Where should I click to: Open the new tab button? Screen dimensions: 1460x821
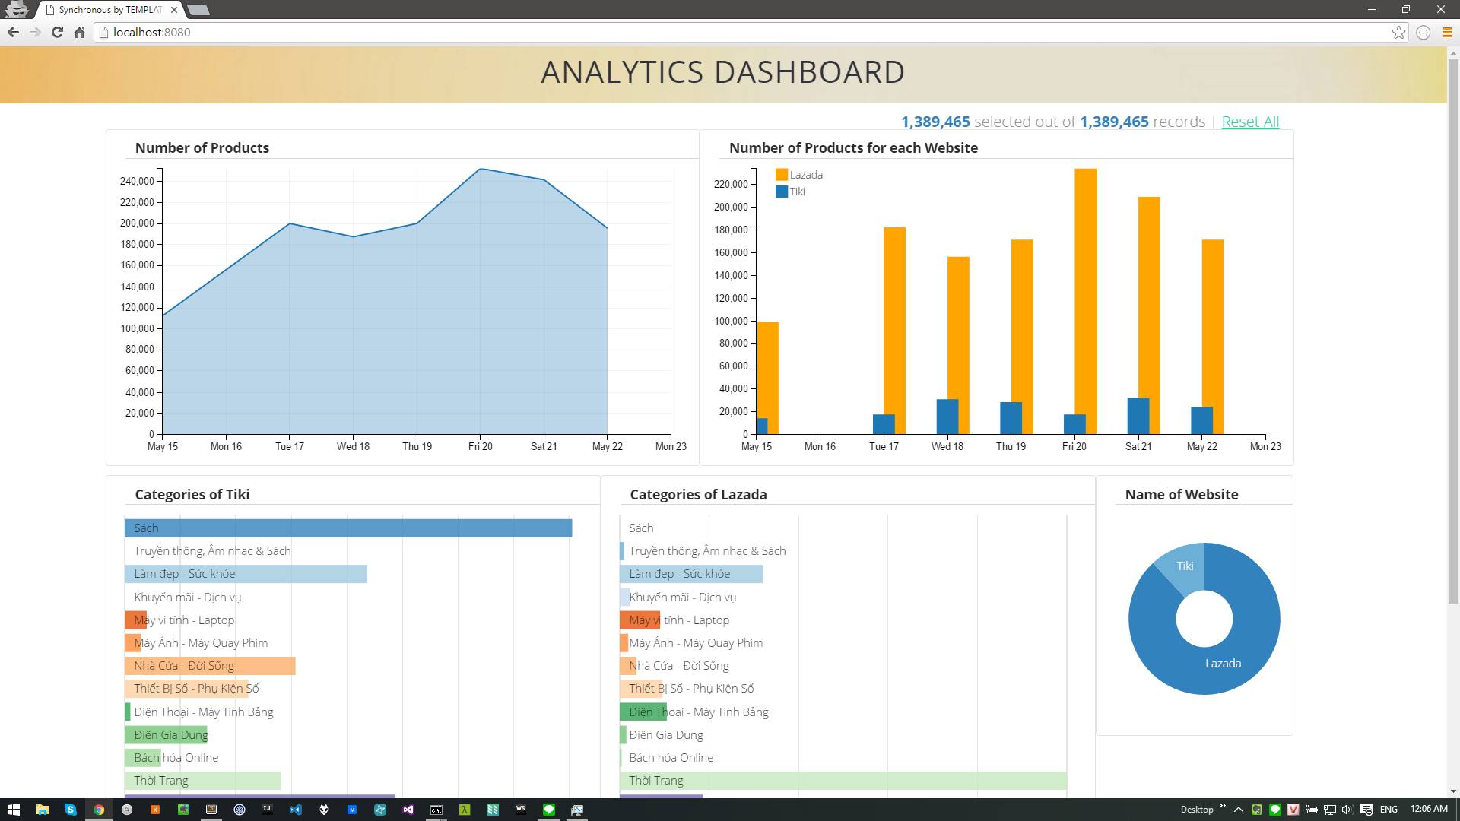(198, 10)
